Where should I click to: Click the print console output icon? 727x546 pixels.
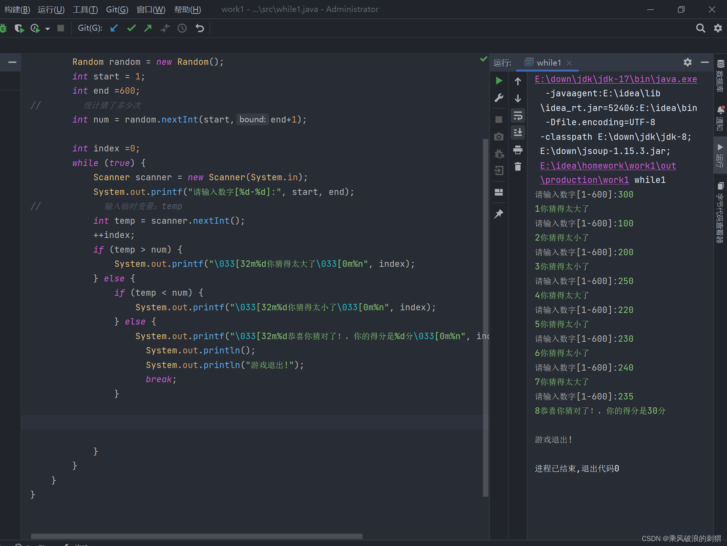pos(518,150)
